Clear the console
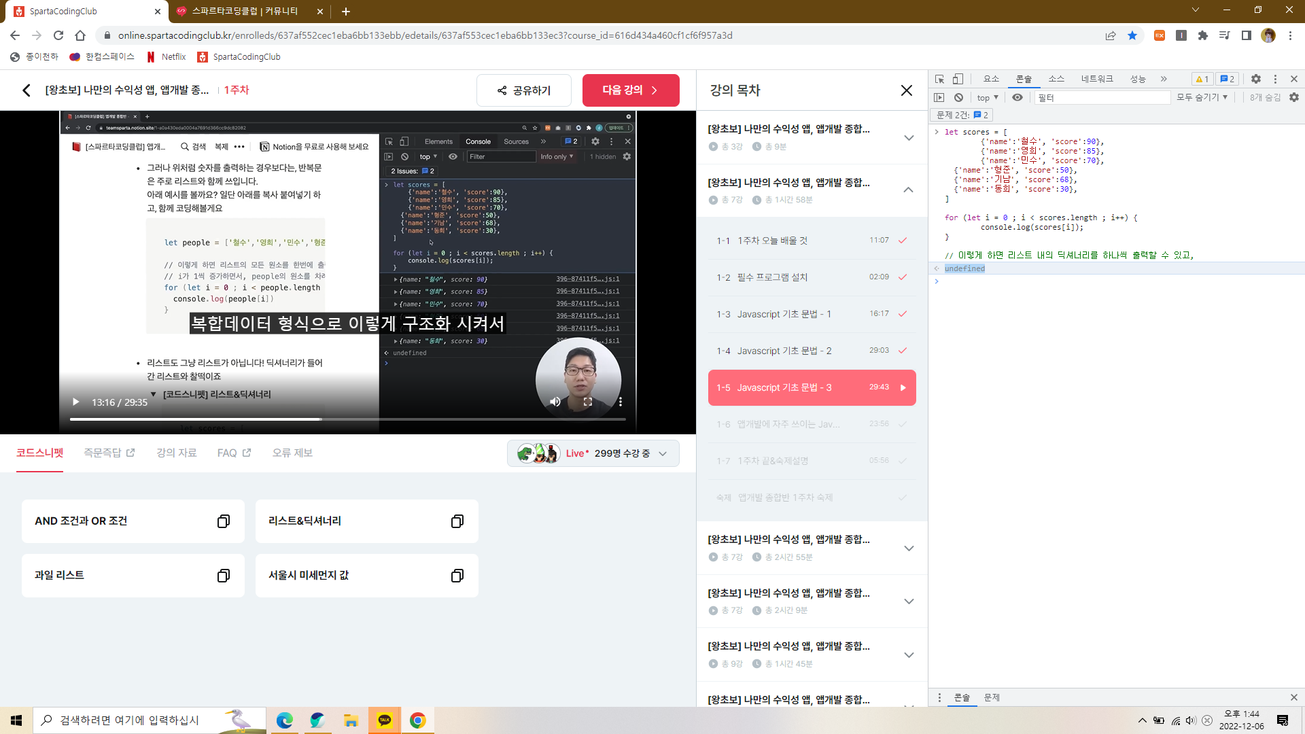1305x734 pixels. coord(958,98)
